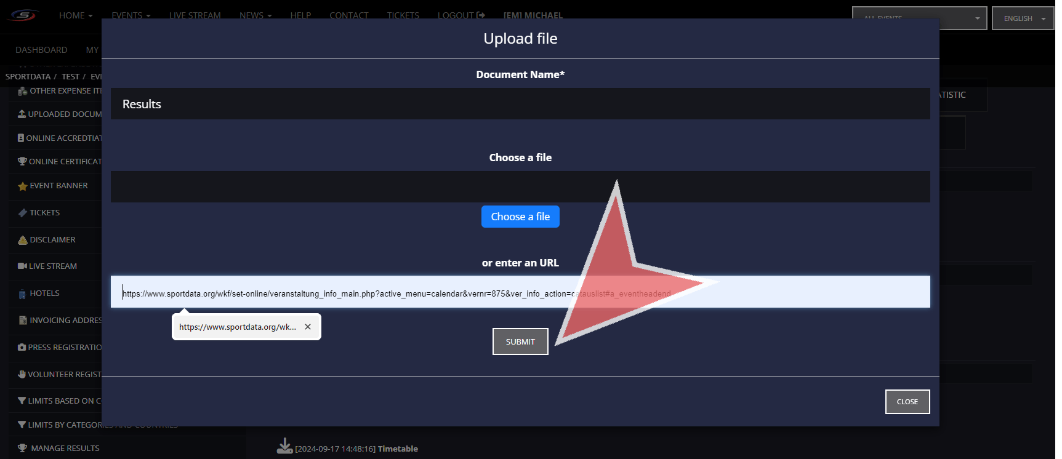This screenshot has height=459, width=1062.
Task: Close the Upload file dialog
Action: coord(907,402)
